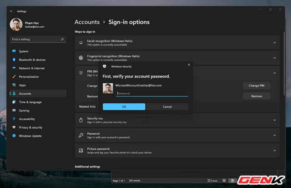Click the Accessibility figure icon
The image size is (291, 188).
click(14, 119)
